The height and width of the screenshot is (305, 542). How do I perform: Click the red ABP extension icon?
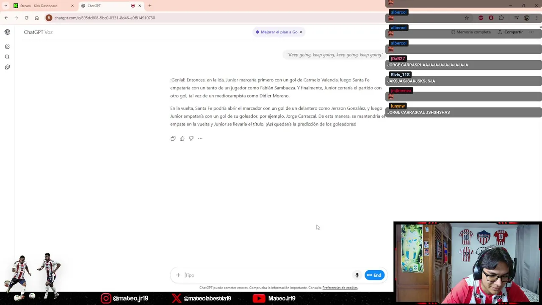(481, 18)
